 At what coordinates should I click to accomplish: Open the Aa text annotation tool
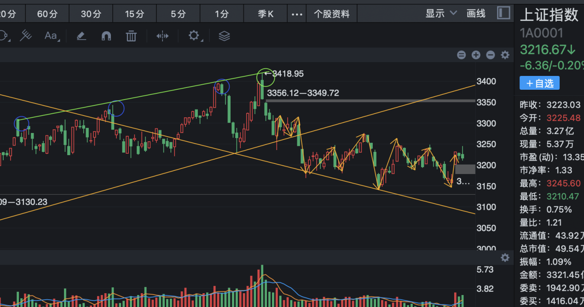51,36
